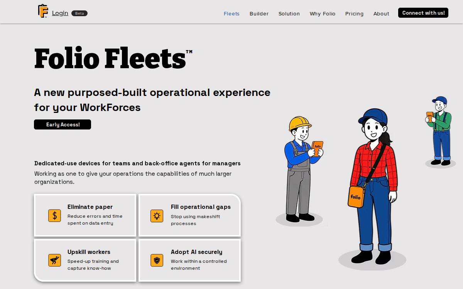
Task: Click the Fill operational gaps heading
Action: [201, 207]
